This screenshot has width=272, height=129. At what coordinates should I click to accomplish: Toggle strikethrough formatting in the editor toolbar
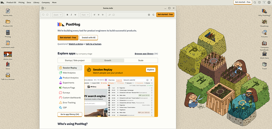pyautogui.click(x=75, y=15)
